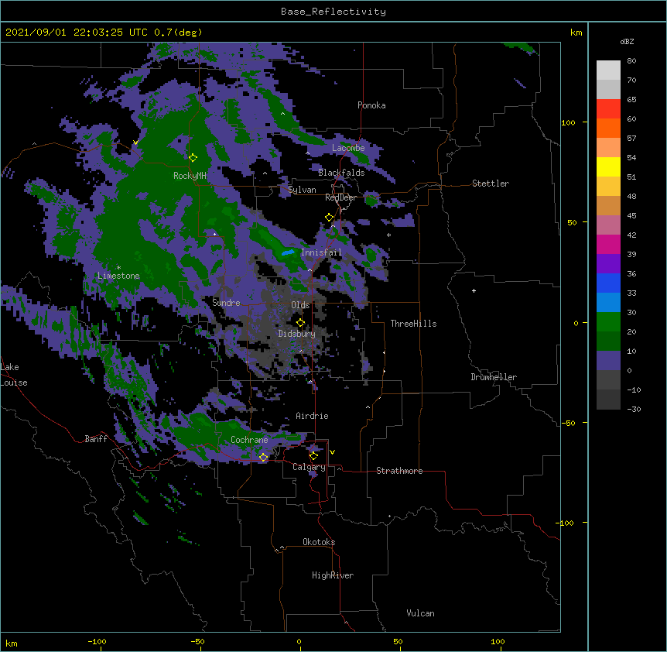Click the yellow diamond marker below Cochrane
Screen dimensions: 667x652
click(x=263, y=457)
